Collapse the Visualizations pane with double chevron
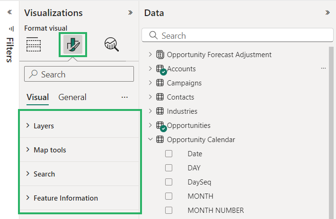 point(130,13)
